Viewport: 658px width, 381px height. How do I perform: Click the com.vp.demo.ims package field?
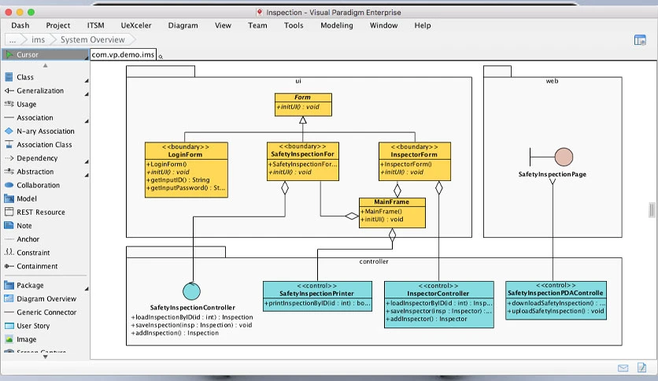click(123, 54)
